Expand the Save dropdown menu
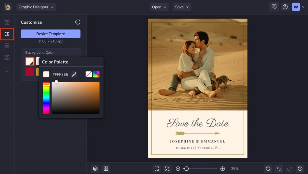The height and width of the screenshot is (174, 308). tap(182, 7)
